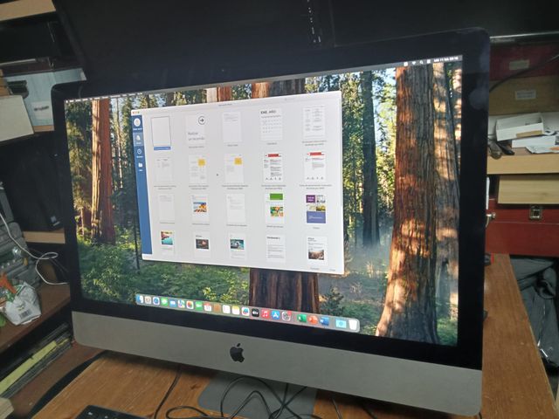Screen dimensions: 559x419
Task: Select the blank document template
Action: coord(161,132)
